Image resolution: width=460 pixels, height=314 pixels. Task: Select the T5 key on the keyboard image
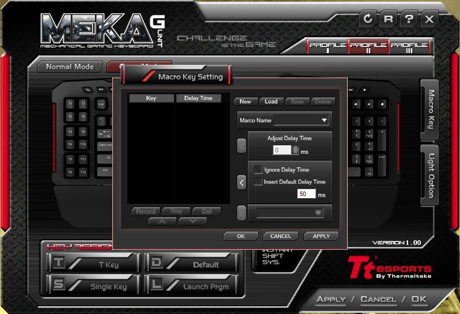[70, 159]
